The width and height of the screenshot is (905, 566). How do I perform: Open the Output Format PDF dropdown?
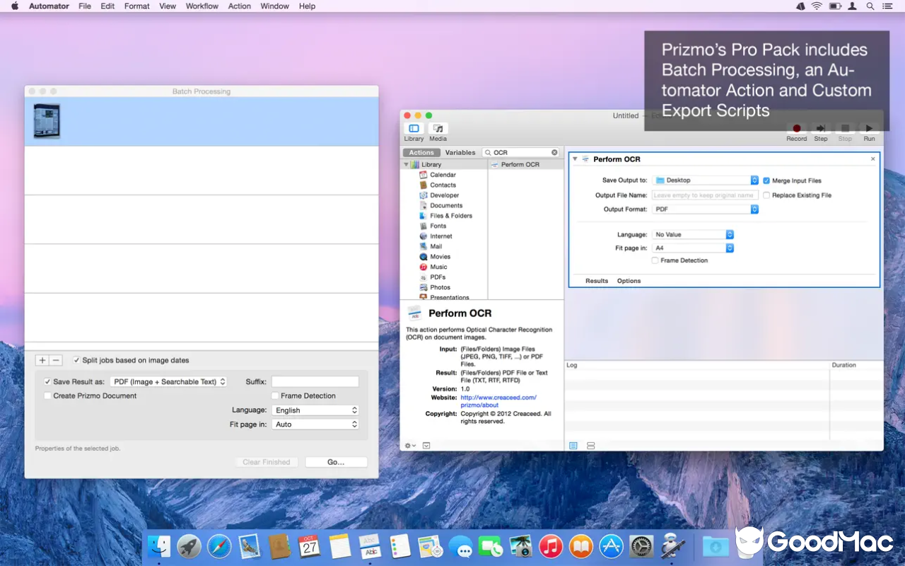click(x=705, y=209)
